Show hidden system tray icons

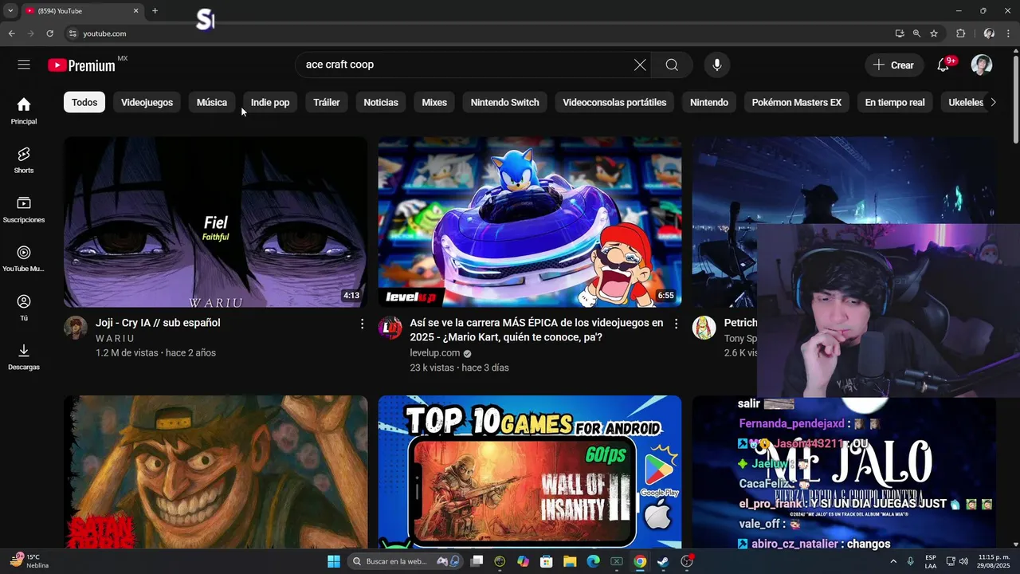click(895, 561)
